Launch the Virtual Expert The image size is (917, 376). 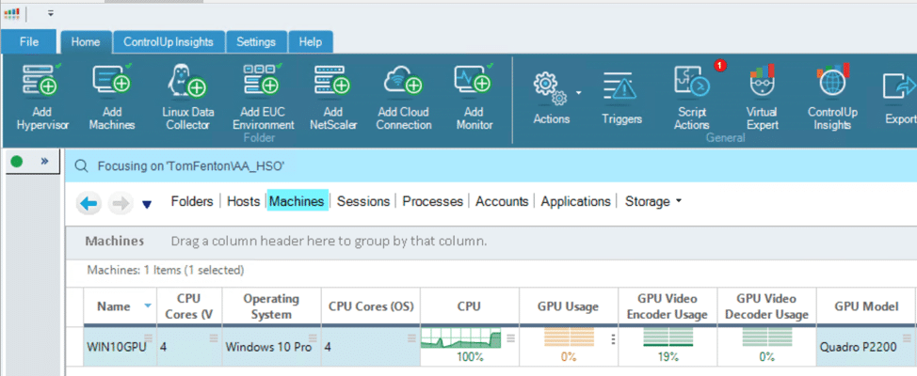click(762, 97)
